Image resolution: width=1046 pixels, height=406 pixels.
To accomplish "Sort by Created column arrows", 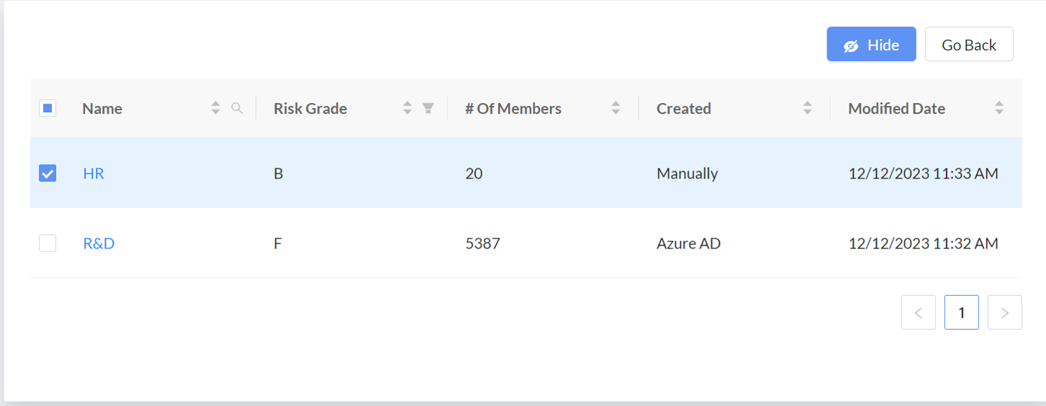I will click(x=807, y=108).
